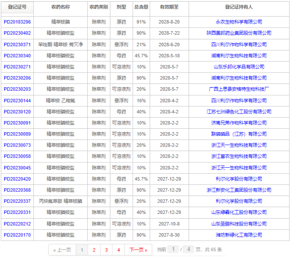Viewport: 290px width, 258px height.
Task: Click the 21% content cell
Action: click(141, 45)
